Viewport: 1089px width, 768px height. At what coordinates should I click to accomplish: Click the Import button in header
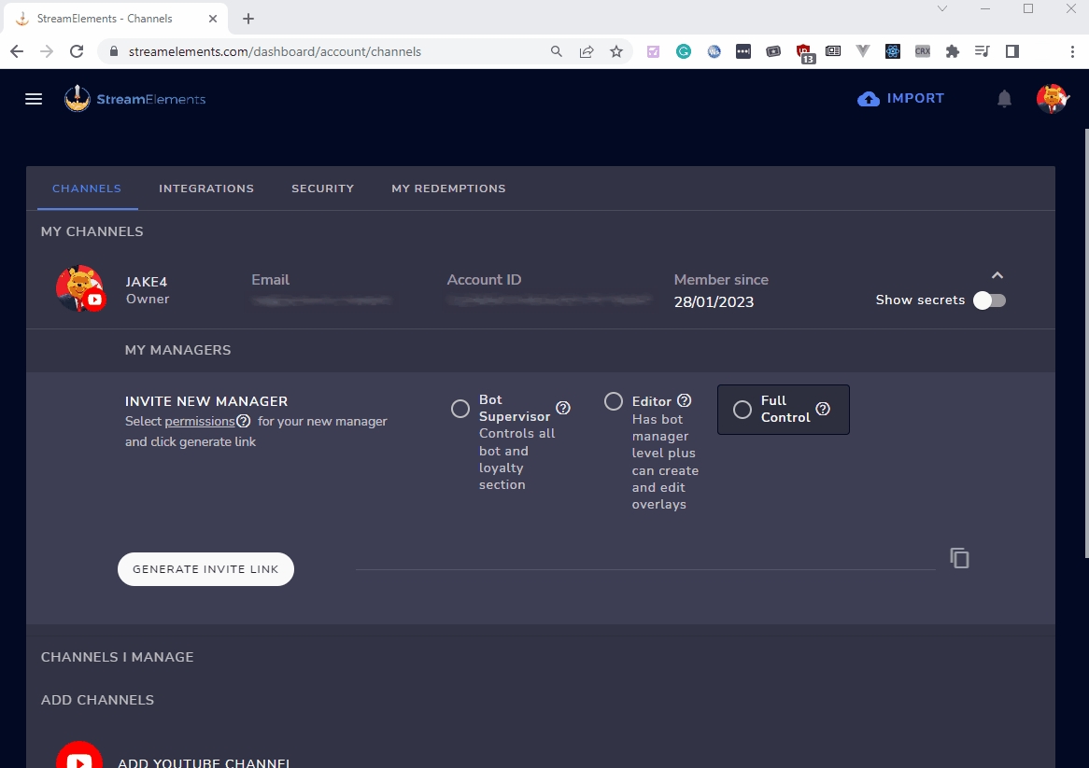[901, 99]
